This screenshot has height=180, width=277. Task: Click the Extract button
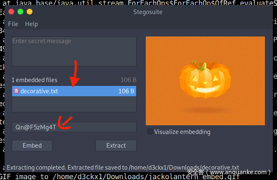[116, 146]
